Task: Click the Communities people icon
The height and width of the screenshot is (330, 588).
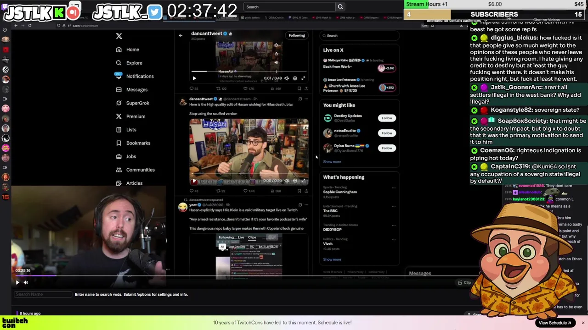Action: [119, 170]
